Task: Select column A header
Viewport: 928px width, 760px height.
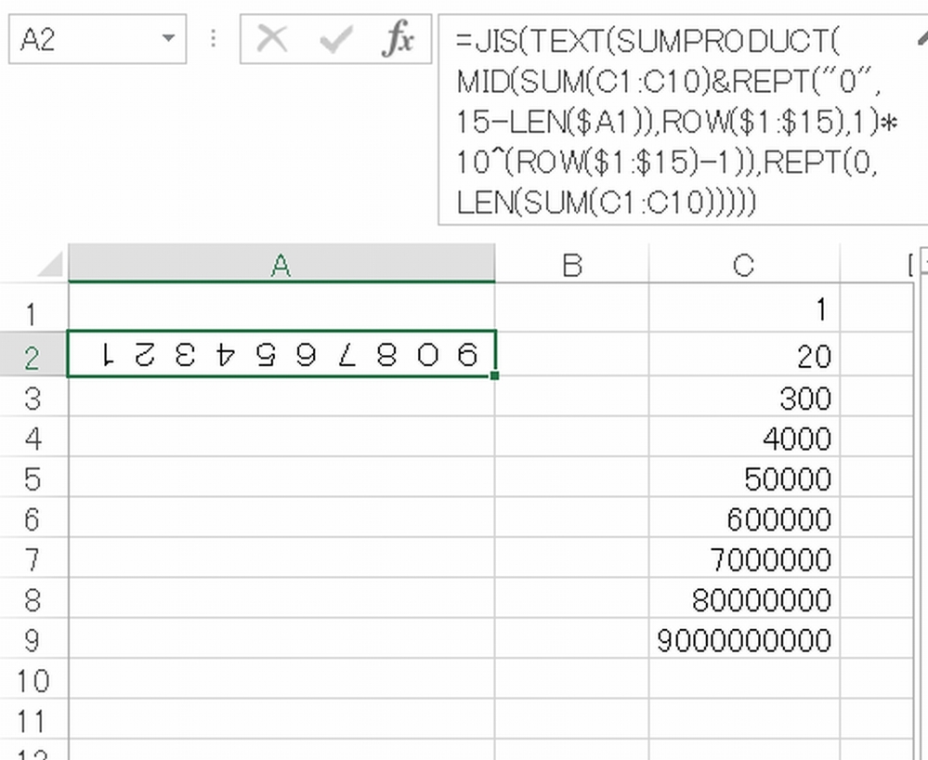Action: pos(281,266)
